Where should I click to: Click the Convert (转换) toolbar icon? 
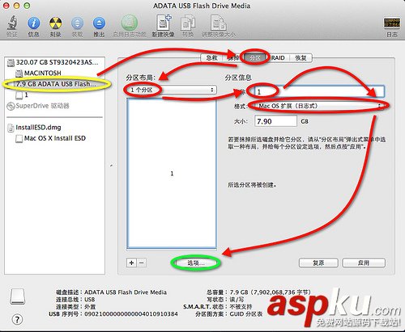[x=188, y=23]
